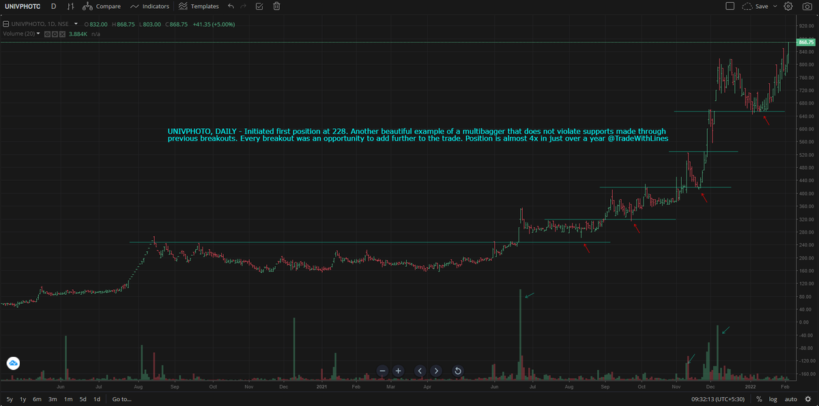Click the 3.884K volume value
This screenshot has width=819, height=406.
click(79, 33)
